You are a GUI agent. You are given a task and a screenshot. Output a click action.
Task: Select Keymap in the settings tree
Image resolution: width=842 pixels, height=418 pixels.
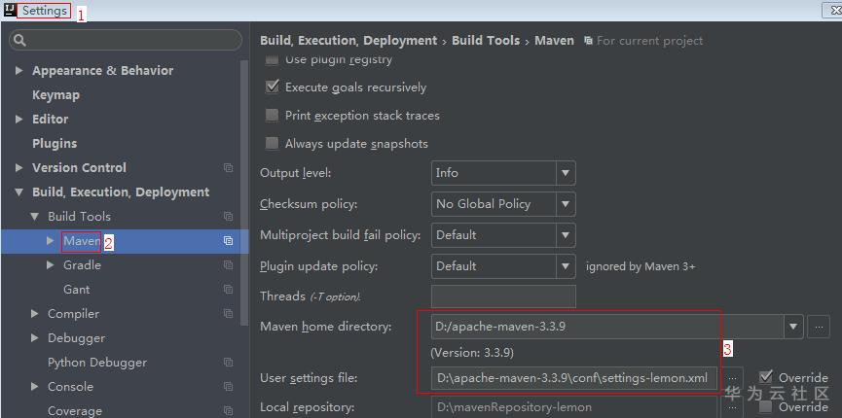click(x=55, y=95)
